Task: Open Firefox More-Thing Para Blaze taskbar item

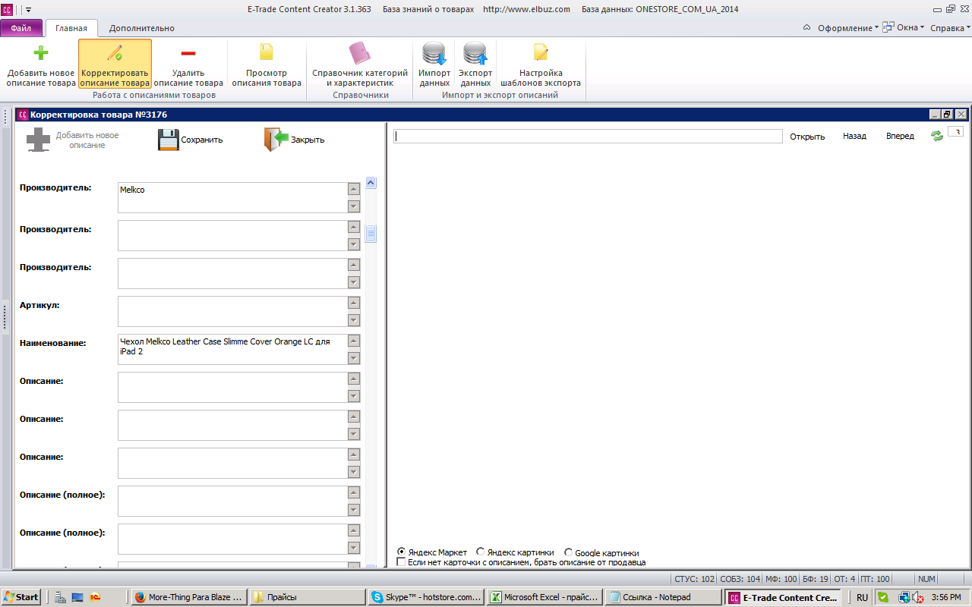Action: pos(188,597)
